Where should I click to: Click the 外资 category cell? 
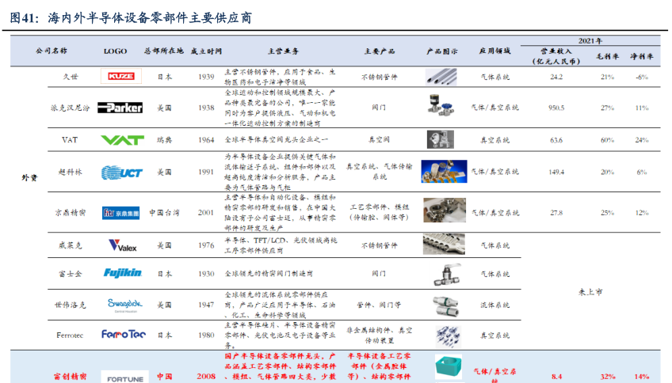point(29,177)
